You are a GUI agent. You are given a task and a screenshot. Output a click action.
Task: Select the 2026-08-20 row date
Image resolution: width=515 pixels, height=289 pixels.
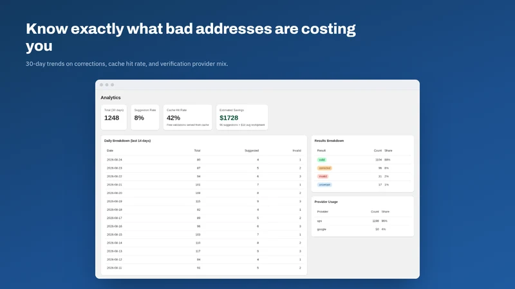[115, 193]
